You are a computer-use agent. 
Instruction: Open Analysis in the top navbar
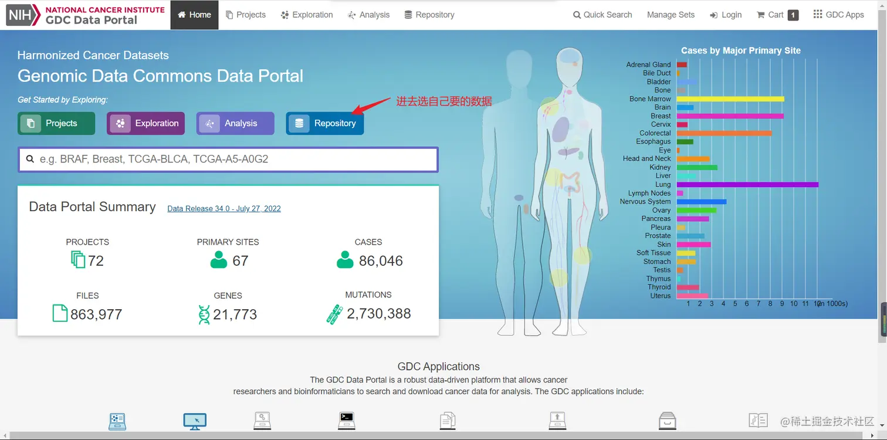(x=368, y=15)
